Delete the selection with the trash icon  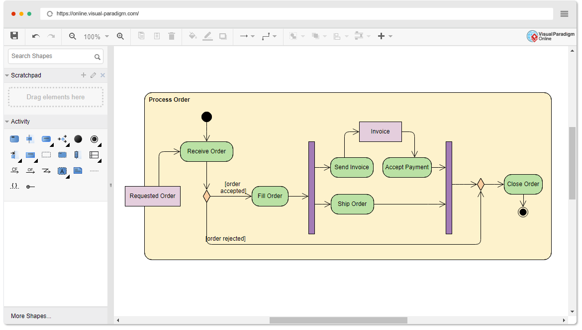[x=172, y=36]
